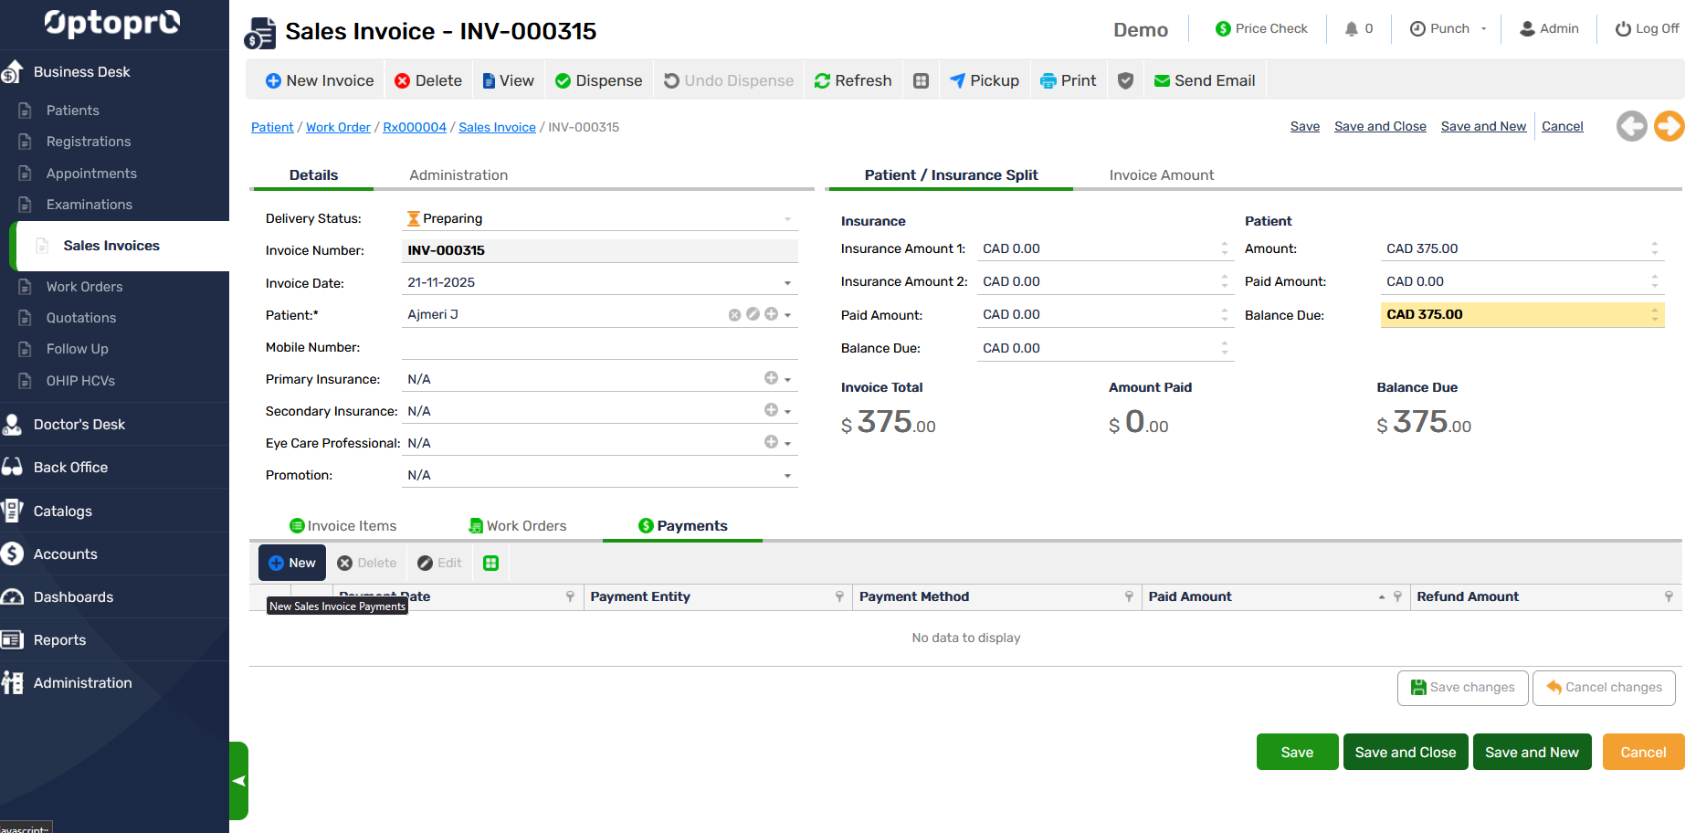
Task: Collapse the sidebar with green arrow handle
Action: [x=238, y=780]
